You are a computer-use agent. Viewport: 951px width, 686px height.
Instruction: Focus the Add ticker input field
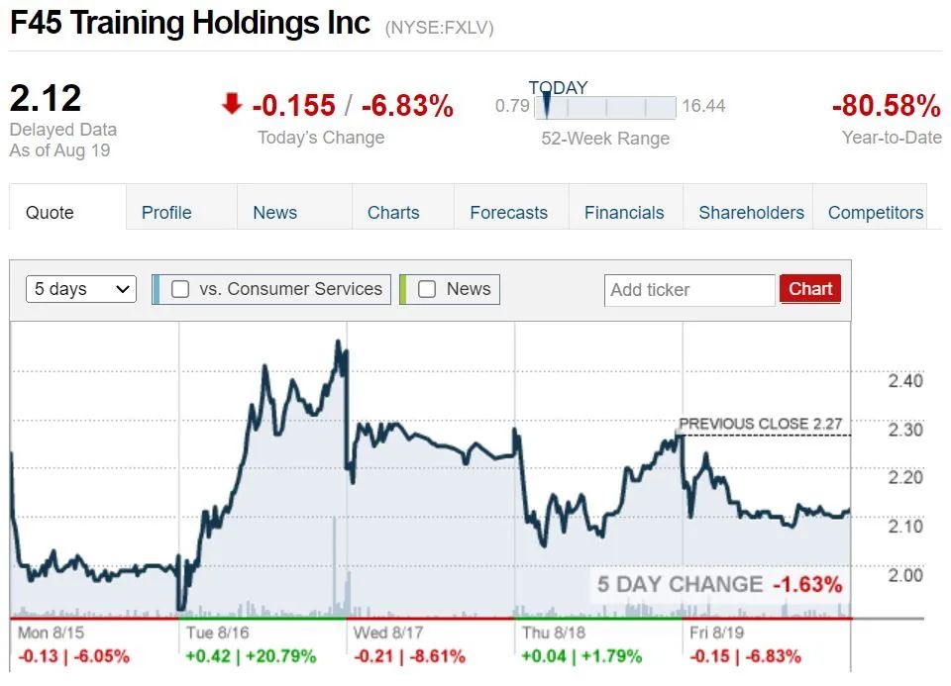pos(689,290)
